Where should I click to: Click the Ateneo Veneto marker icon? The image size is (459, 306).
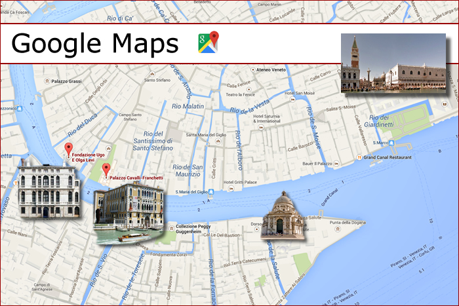[253, 69]
